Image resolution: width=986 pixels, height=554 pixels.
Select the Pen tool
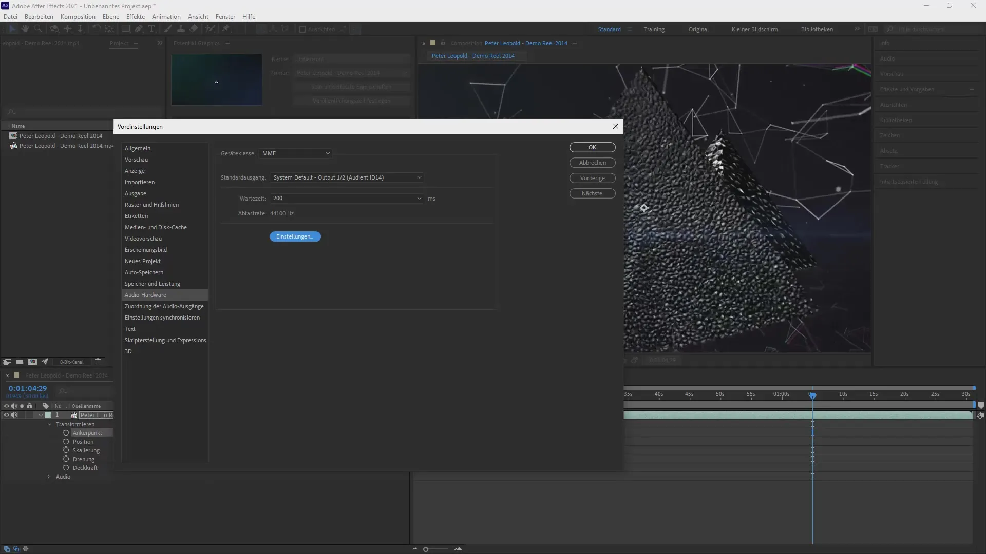click(139, 29)
